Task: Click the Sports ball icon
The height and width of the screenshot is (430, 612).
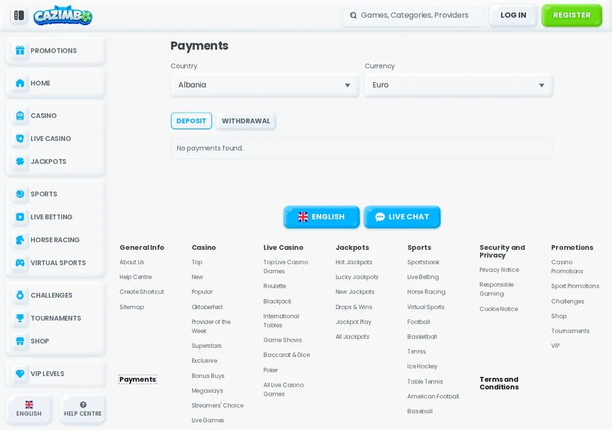Action: tap(20, 194)
